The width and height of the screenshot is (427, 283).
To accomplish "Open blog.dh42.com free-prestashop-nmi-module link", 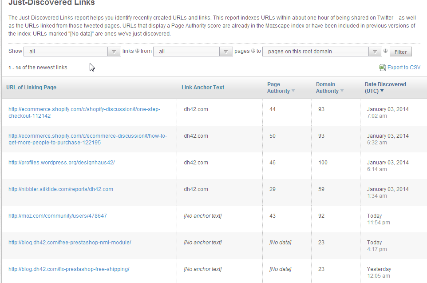I will coord(70,243).
